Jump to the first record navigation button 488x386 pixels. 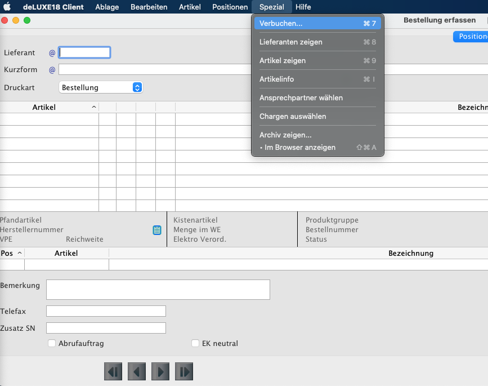tap(113, 371)
